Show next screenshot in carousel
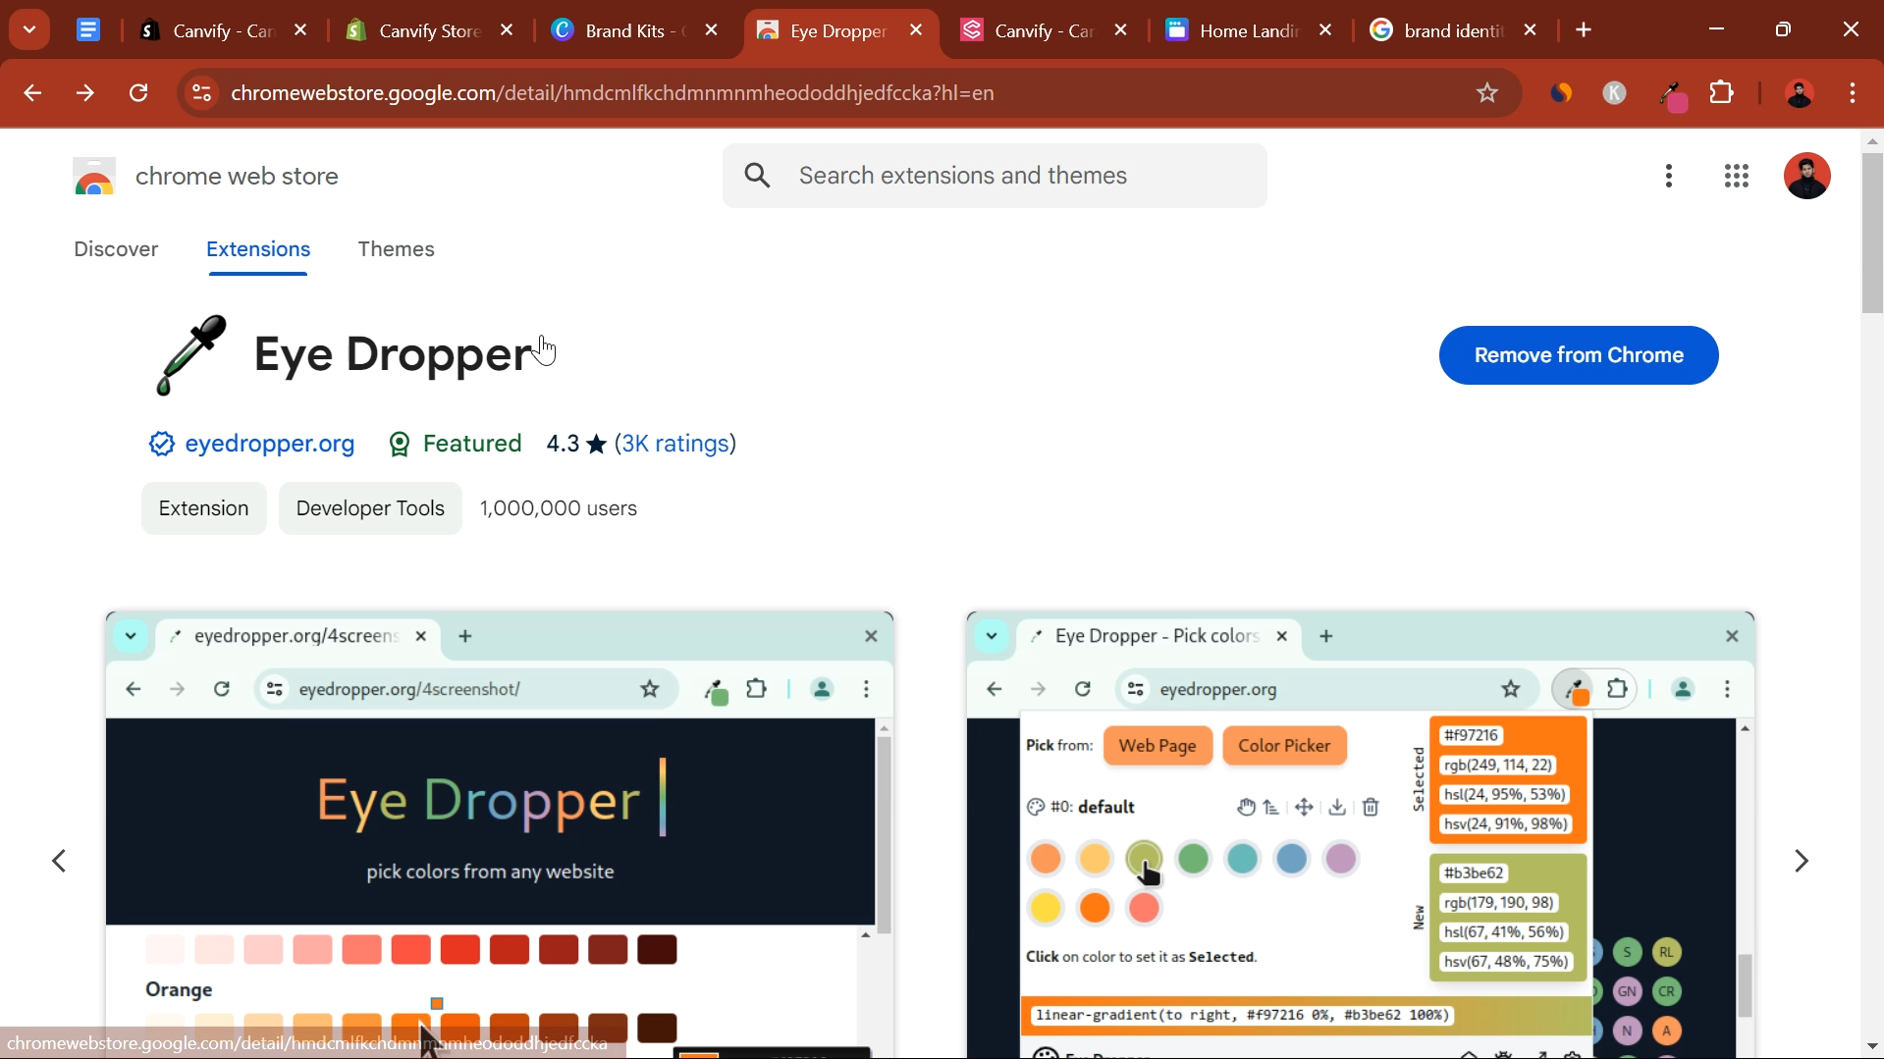The image size is (1884, 1059). (1802, 861)
